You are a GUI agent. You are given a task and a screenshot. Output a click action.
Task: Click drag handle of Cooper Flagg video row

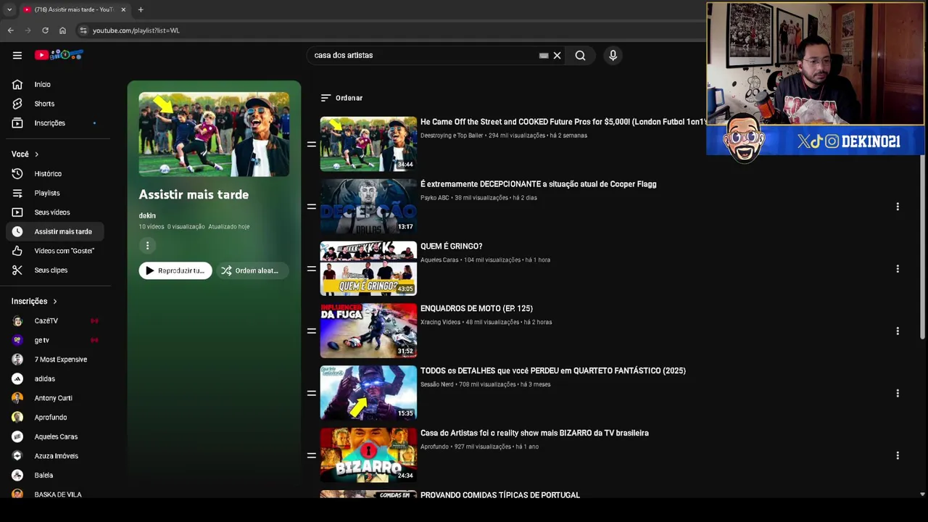311,207
